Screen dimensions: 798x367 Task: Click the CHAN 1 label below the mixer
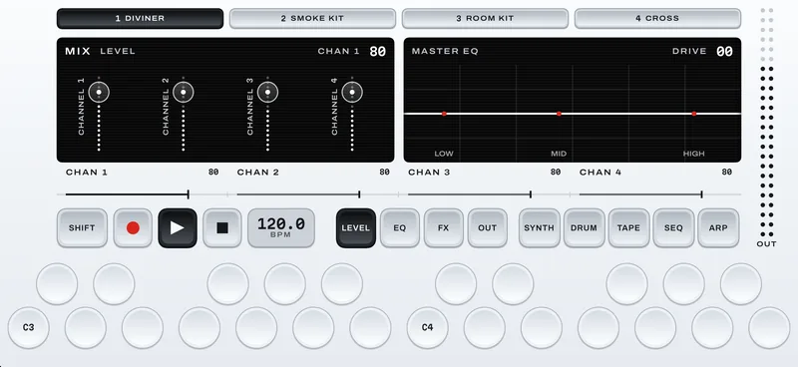point(87,173)
